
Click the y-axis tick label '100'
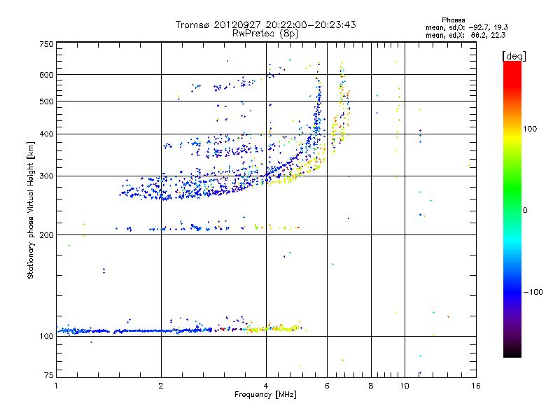(x=46, y=337)
